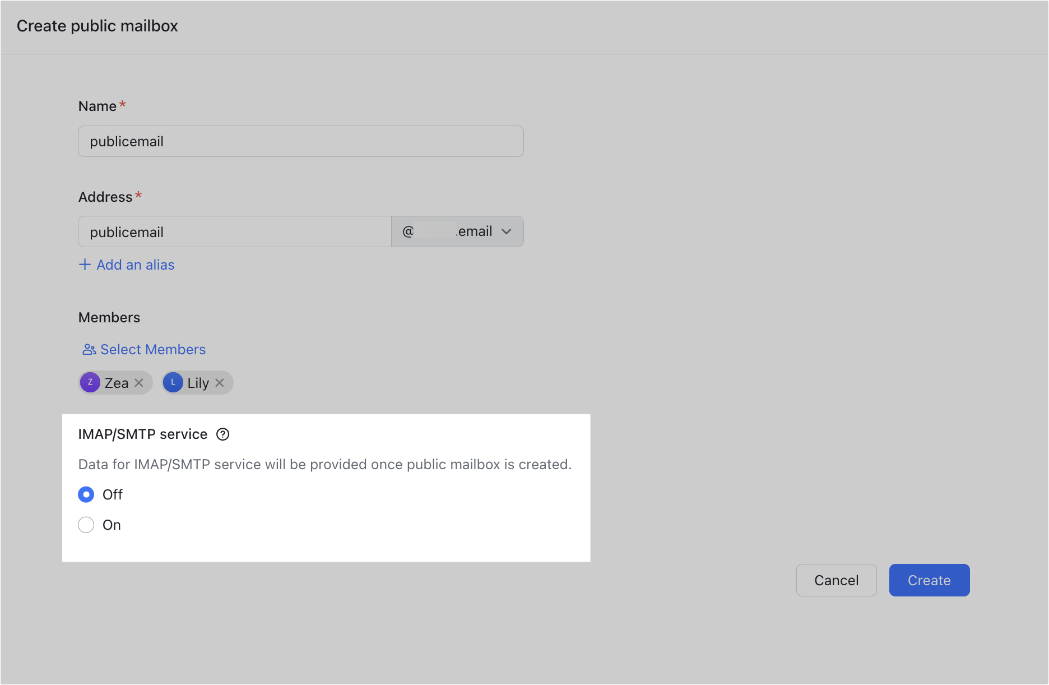Click the Lily member chip
Image resolution: width=1049 pixels, height=685 pixels.
coord(196,382)
